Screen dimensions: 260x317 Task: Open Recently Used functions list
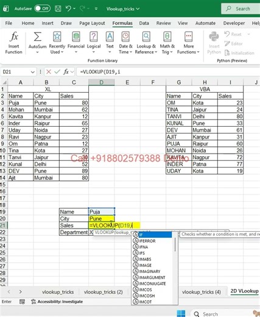click(x=57, y=43)
